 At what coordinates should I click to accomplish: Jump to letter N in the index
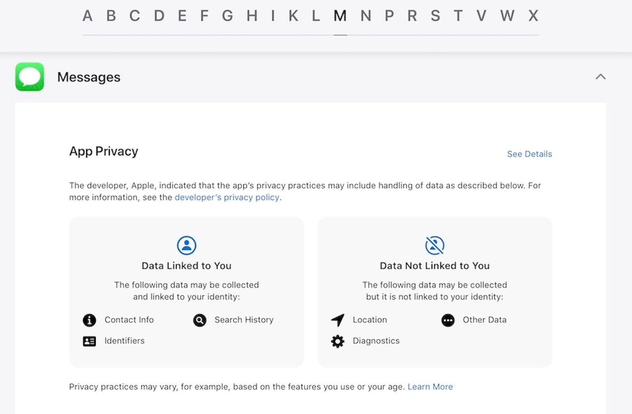point(366,16)
